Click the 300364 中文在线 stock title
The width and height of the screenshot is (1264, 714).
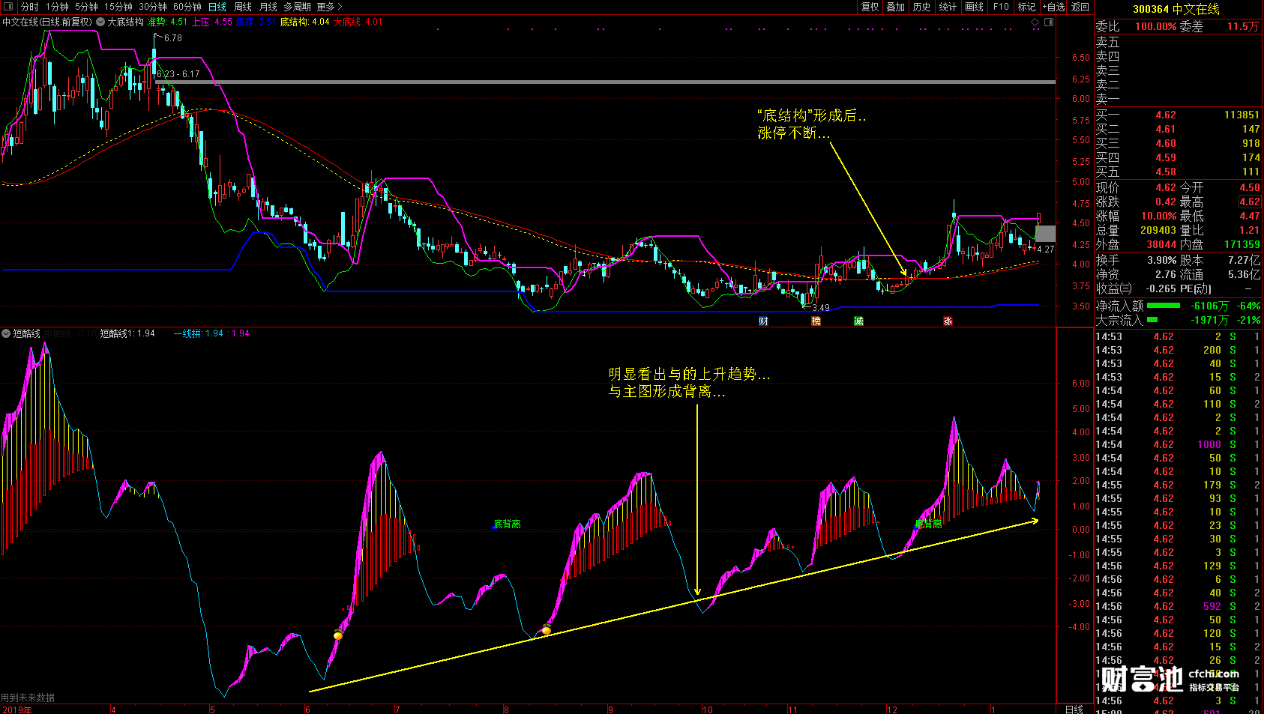pyautogui.click(x=1176, y=9)
